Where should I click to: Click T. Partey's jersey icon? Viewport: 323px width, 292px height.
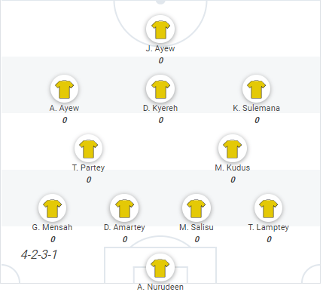[x=88, y=149]
